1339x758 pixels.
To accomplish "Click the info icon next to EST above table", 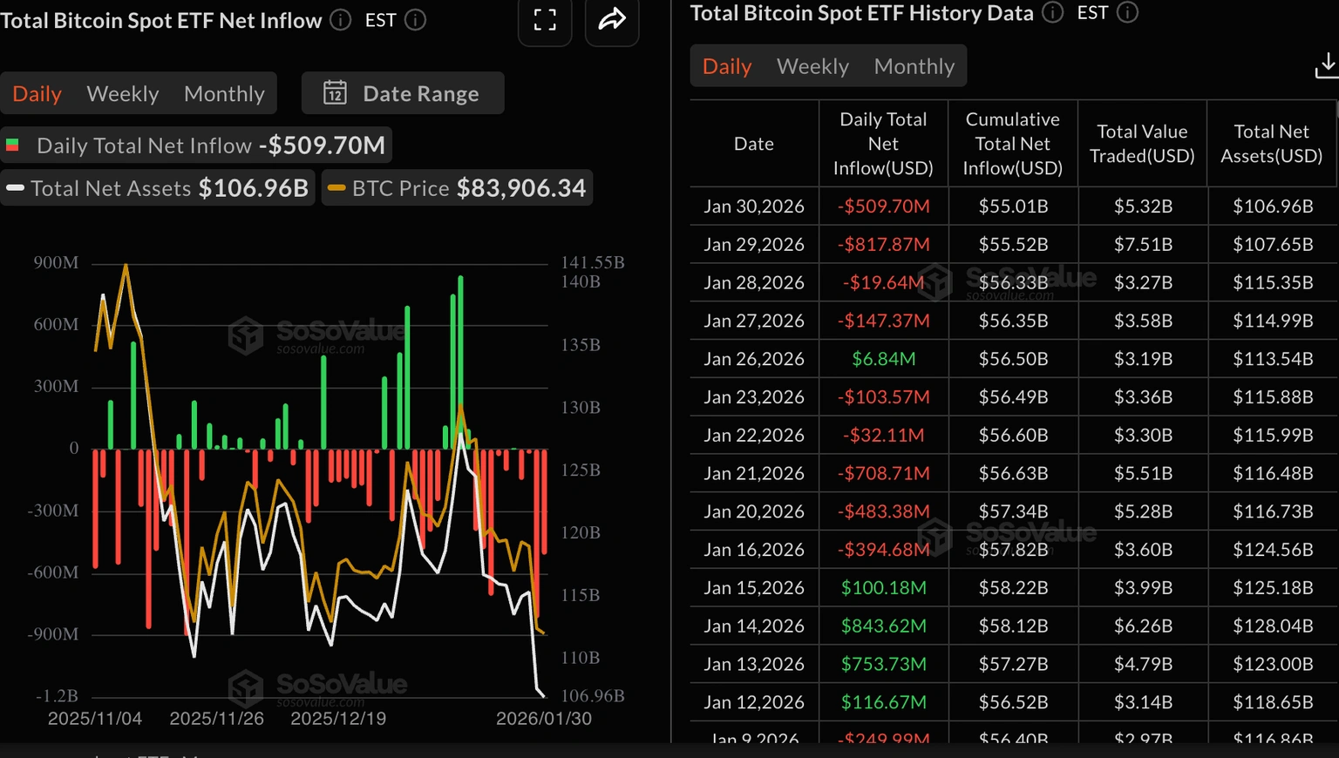I will (x=1126, y=13).
